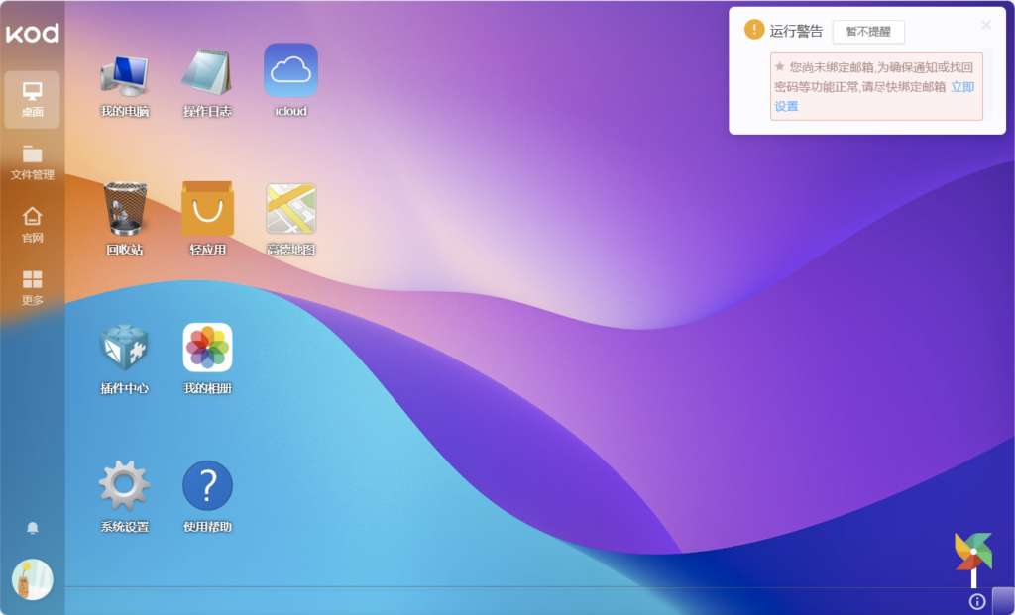This screenshot has width=1015, height=615.
Task: Select 桌面 in the left sidebar
Action: (x=32, y=99)
